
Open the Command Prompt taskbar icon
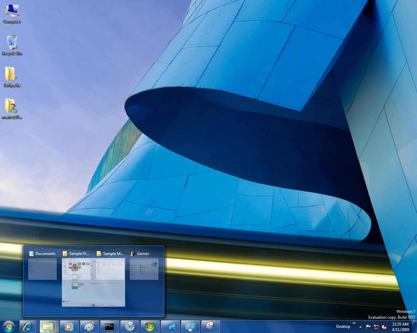pos(109,326)
